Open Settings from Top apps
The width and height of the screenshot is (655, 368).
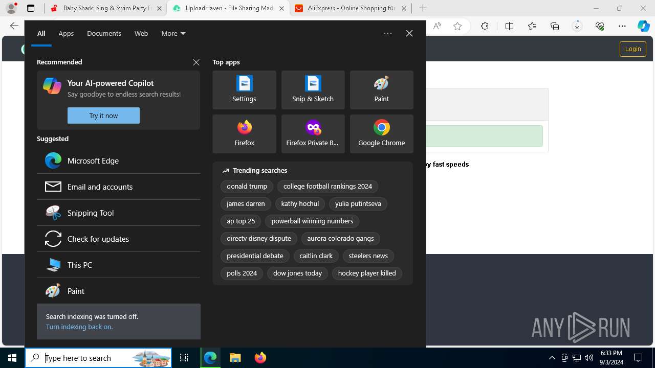pyautogui.click(x=244, y=90)
